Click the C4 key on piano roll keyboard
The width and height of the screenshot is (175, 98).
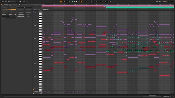(40, 26)
